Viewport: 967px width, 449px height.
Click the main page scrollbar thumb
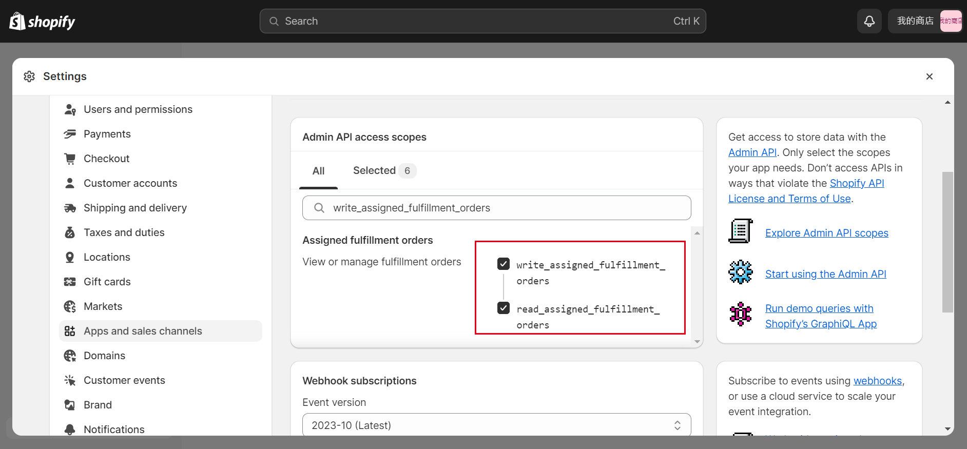(x=947, y=242)
